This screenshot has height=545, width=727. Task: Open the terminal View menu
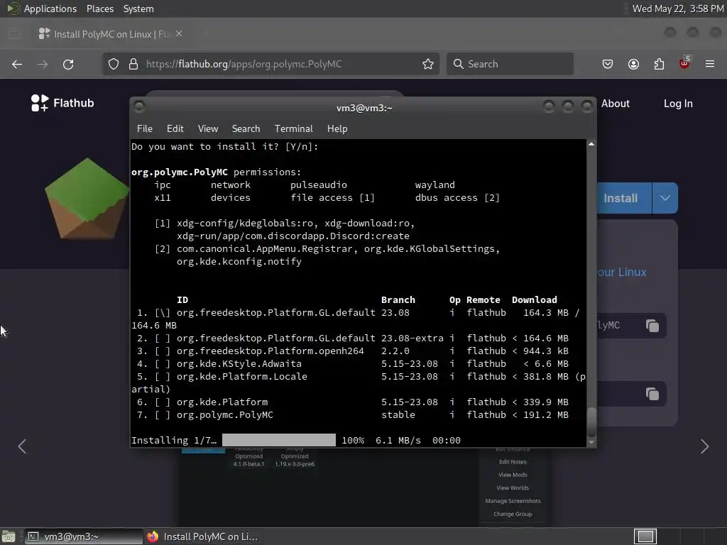pos(208,129)
